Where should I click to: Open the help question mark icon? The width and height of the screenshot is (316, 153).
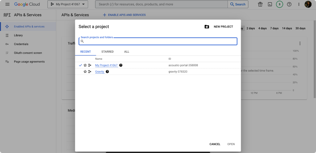click(x=289, y=4)
